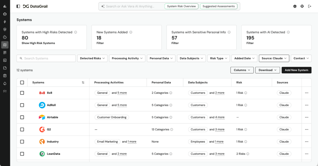This screenshot has width=318, height=166.
Task: Open the Processing Activity filter dropdown
Action: point(127,58)
